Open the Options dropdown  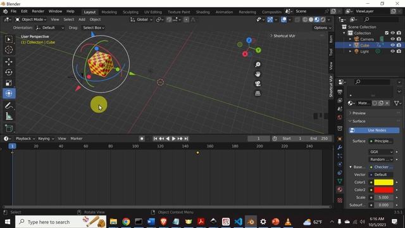pos(322,28)
